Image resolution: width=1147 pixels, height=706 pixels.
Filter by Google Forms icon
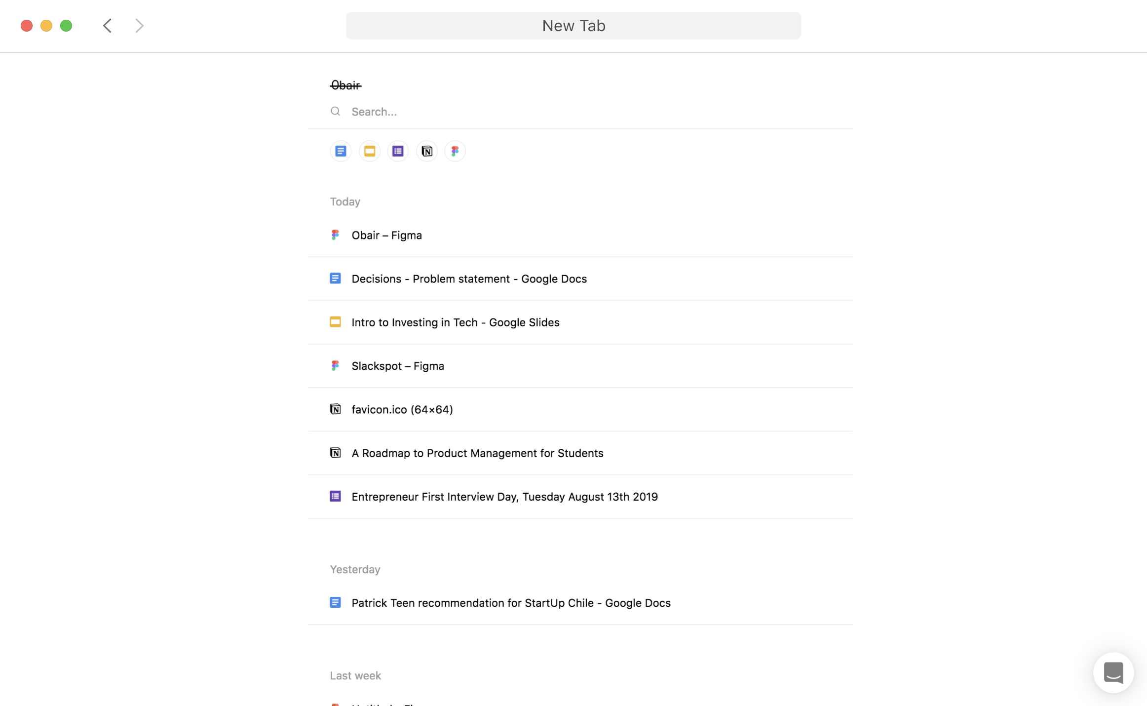(x=398, y=151)
